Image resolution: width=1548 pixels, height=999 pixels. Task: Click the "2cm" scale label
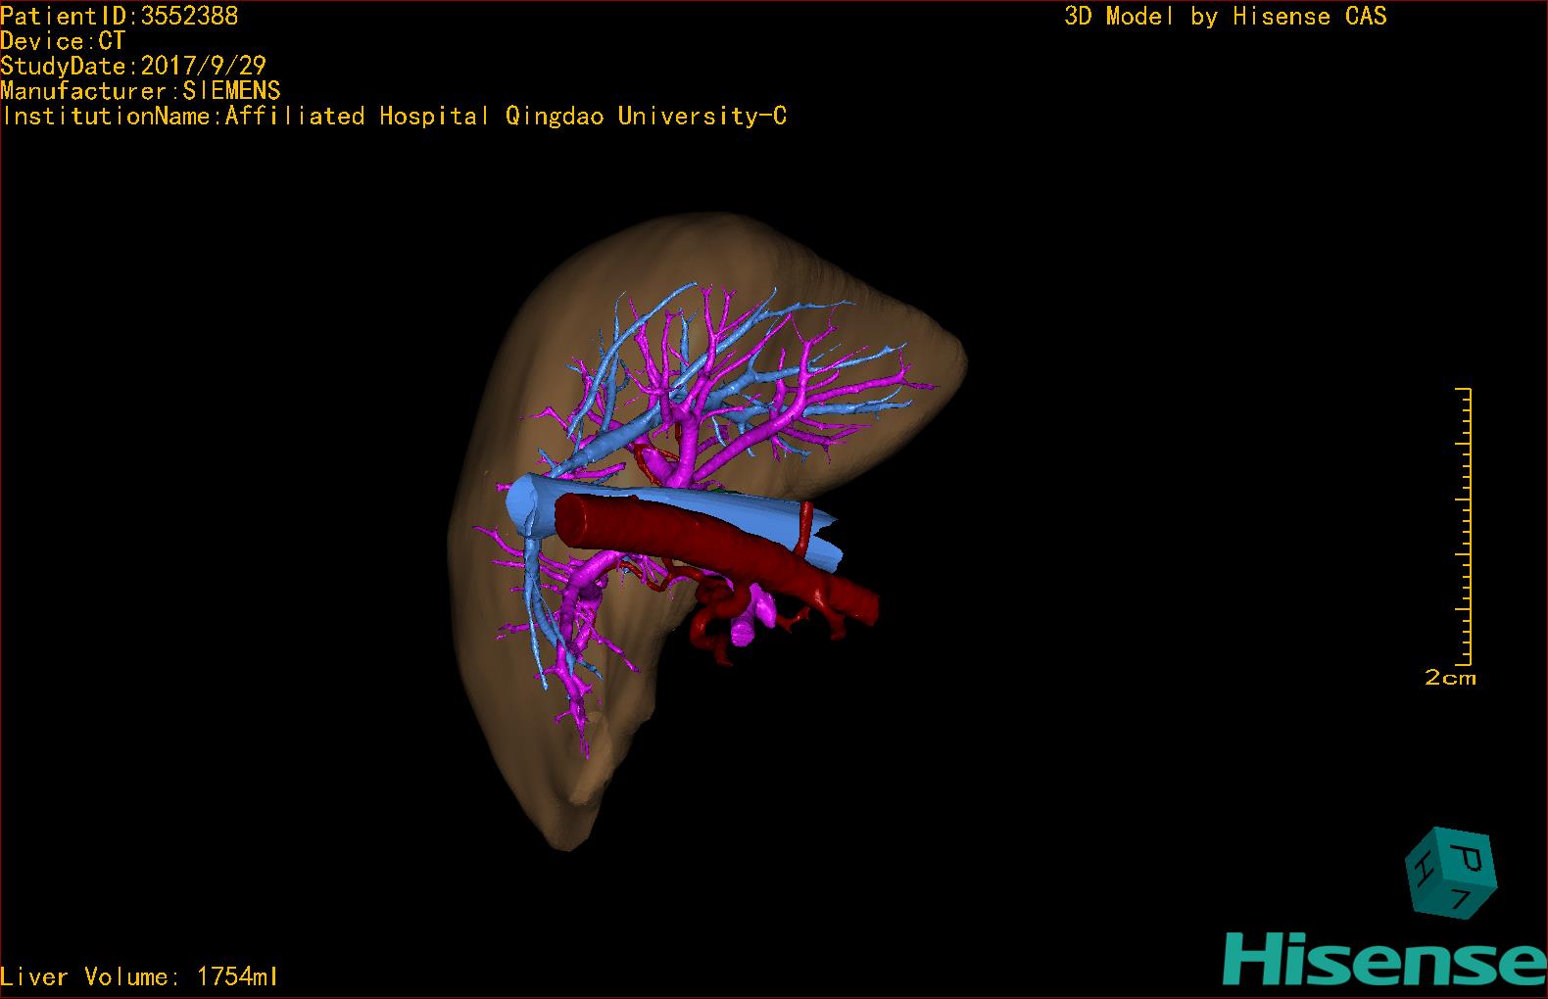[x=1450, y=678]
